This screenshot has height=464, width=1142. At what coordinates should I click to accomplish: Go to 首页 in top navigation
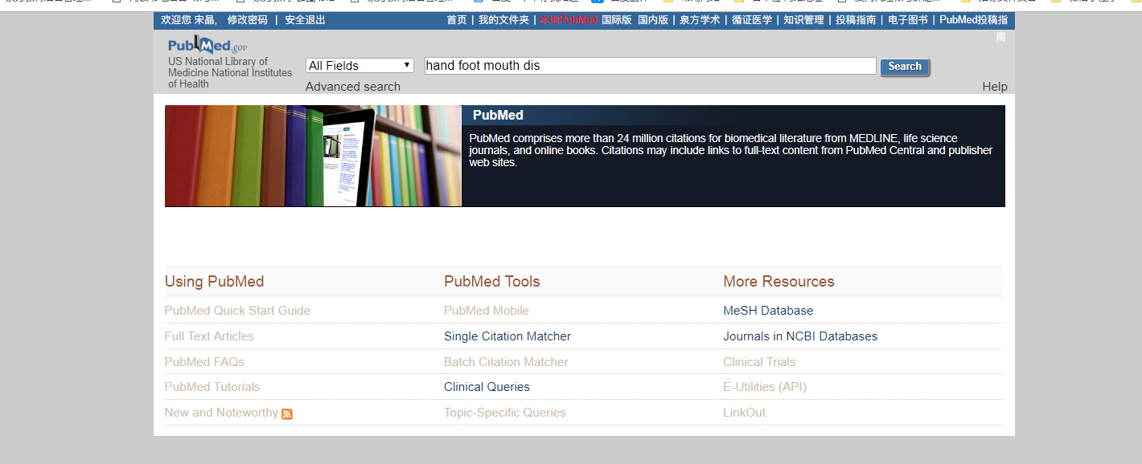pos(457,20)
